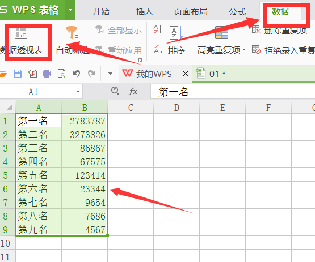Switch to the 插入 tab
This screenshot has width=315, height=262.
pyautogui.click(x=144, y=12)
